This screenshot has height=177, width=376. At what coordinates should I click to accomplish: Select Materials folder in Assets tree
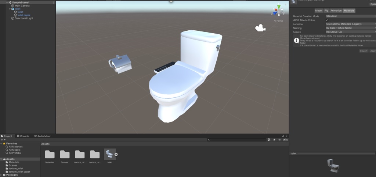pyautogui.click(x=14, y=162)
